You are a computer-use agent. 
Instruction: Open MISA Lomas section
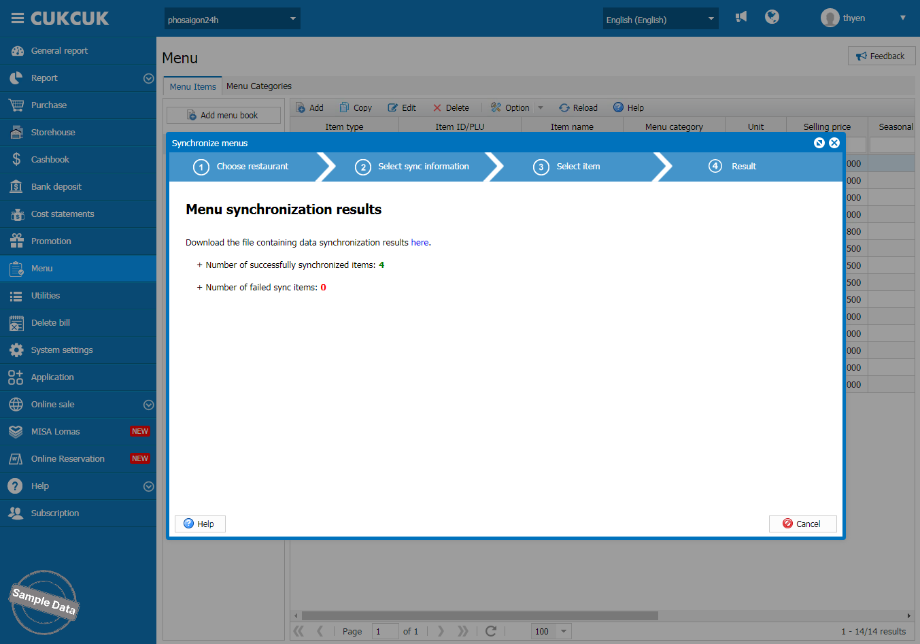click(x=78, y=432)
